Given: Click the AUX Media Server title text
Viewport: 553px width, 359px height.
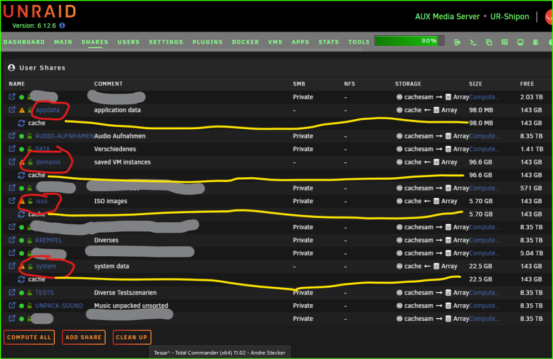Looking at the screenshot, I should click(447, 17).
